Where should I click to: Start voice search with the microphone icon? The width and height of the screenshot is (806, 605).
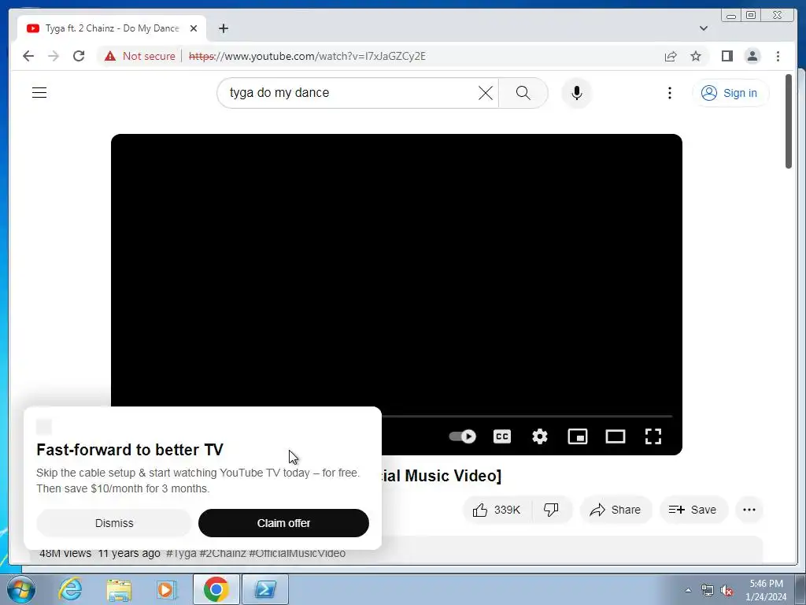click(x=577, y=93)
